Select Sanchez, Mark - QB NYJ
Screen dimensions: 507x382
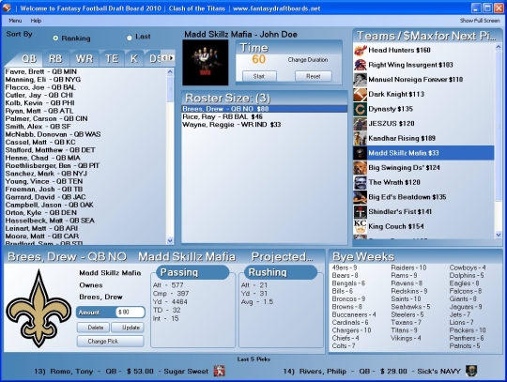[85, 174]
